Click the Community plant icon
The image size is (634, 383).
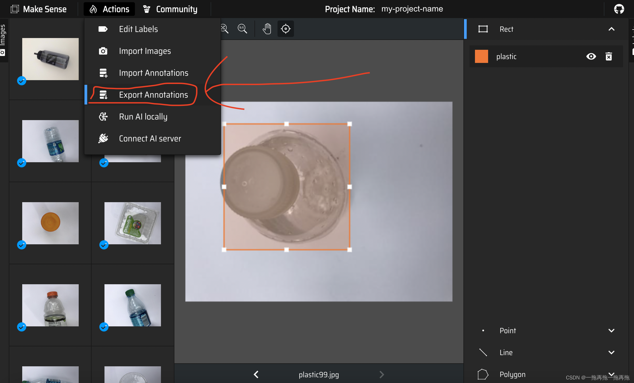[147, 9]
